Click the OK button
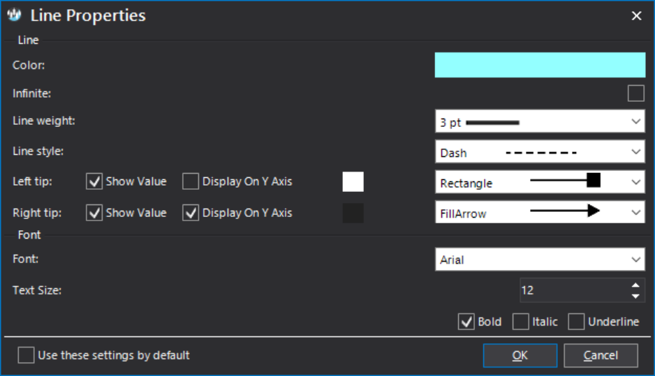Image resolution: width=655 pixels, height=376 pixels. [x=520, y=356]
